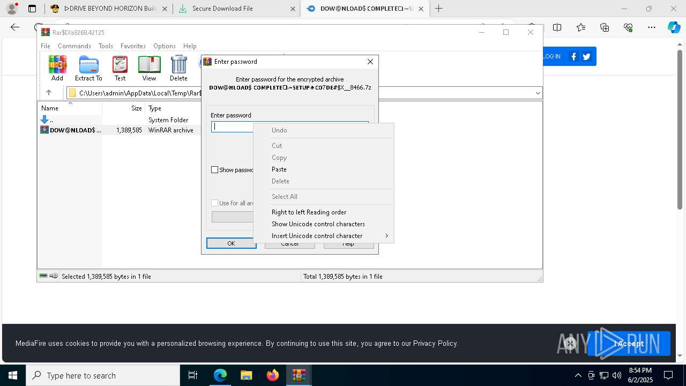Dismiss cookie banner X icon
The image size is (686, 386).
[570, 344]
